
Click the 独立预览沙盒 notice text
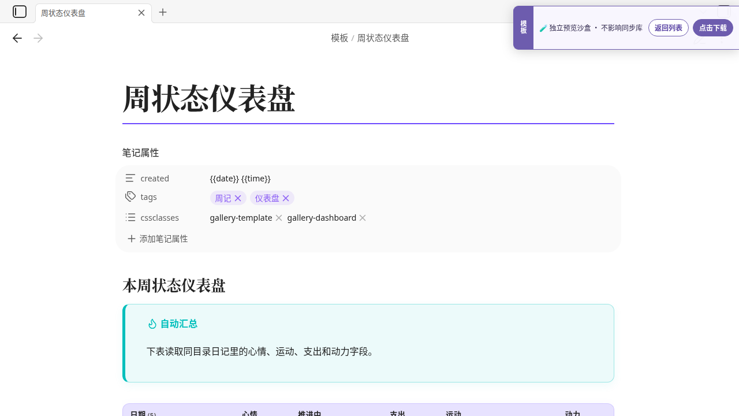[x=596, y=28]
